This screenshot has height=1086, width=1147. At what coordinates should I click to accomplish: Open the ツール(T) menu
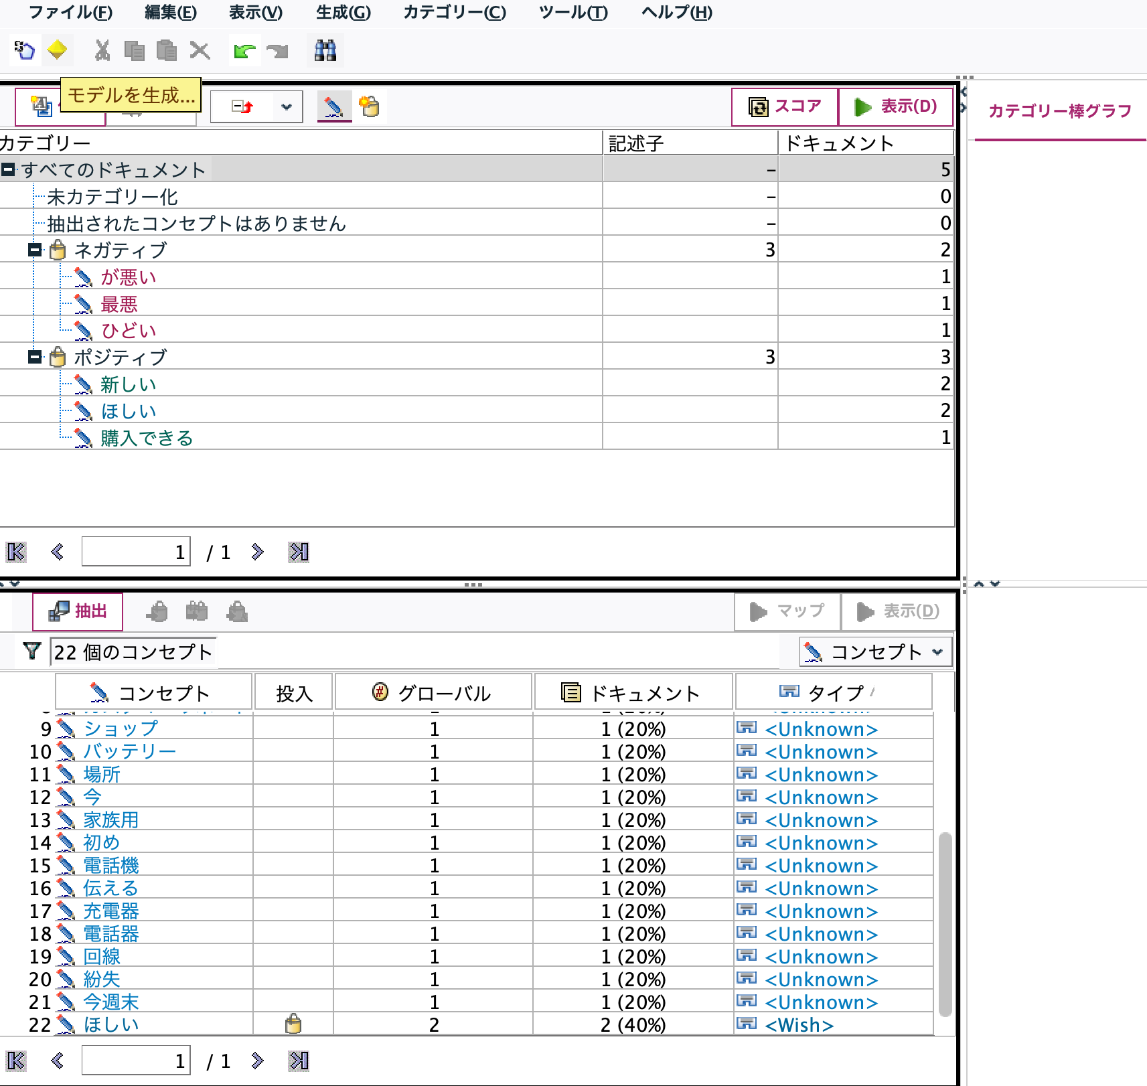(x=572, y=12)
